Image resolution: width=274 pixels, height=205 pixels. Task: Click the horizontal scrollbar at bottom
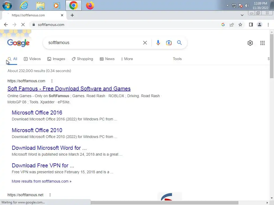click(x=165, y=203)
